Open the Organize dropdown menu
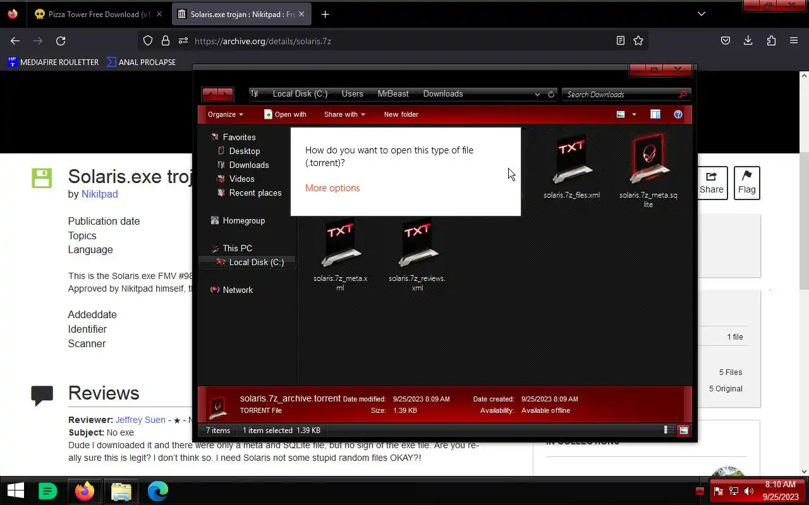809x505 pixels. [x=226, y=114]
